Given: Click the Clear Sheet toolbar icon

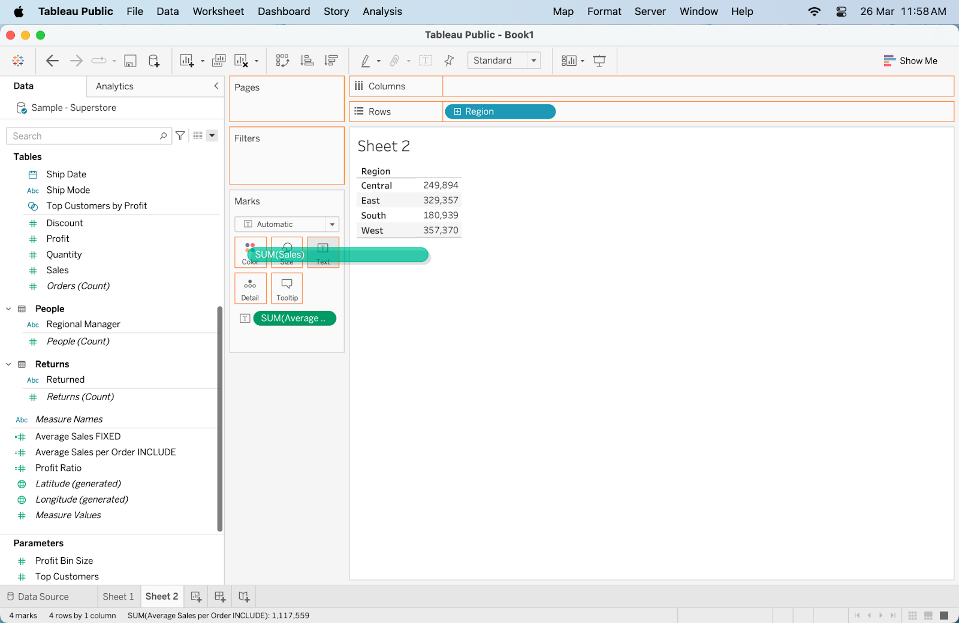Looking at the screenshot, I should point(241,61).
